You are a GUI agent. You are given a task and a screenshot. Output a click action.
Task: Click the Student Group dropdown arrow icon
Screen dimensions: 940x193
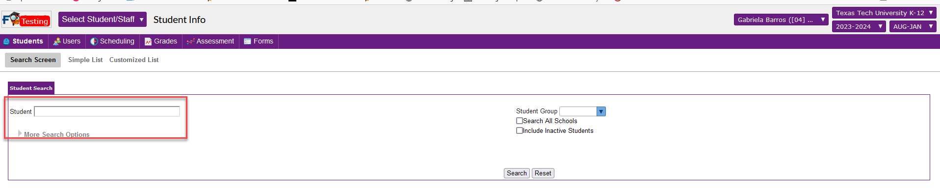coord(601,111)
